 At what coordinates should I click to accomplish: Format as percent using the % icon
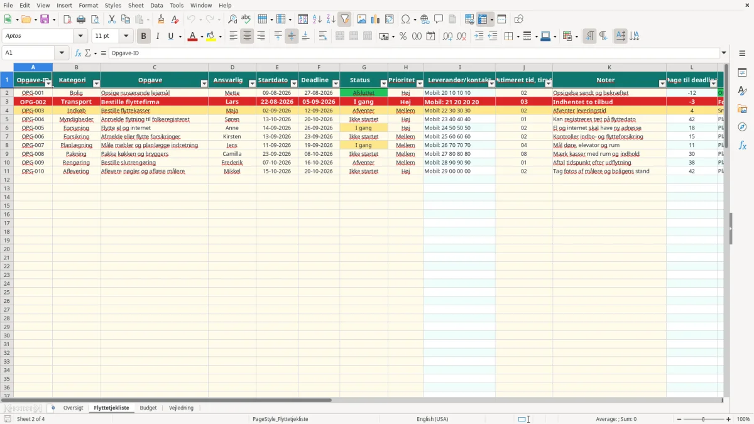[x=403, y=36]
